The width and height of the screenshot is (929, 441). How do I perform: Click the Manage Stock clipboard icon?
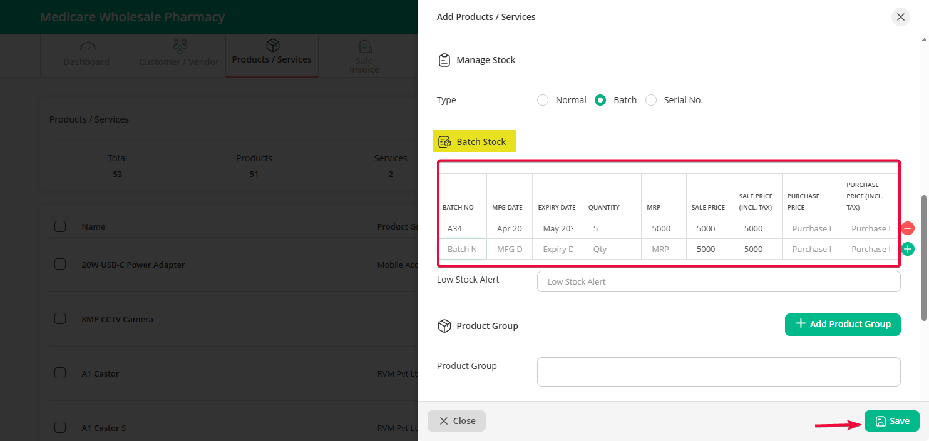[x=444, y=60]
